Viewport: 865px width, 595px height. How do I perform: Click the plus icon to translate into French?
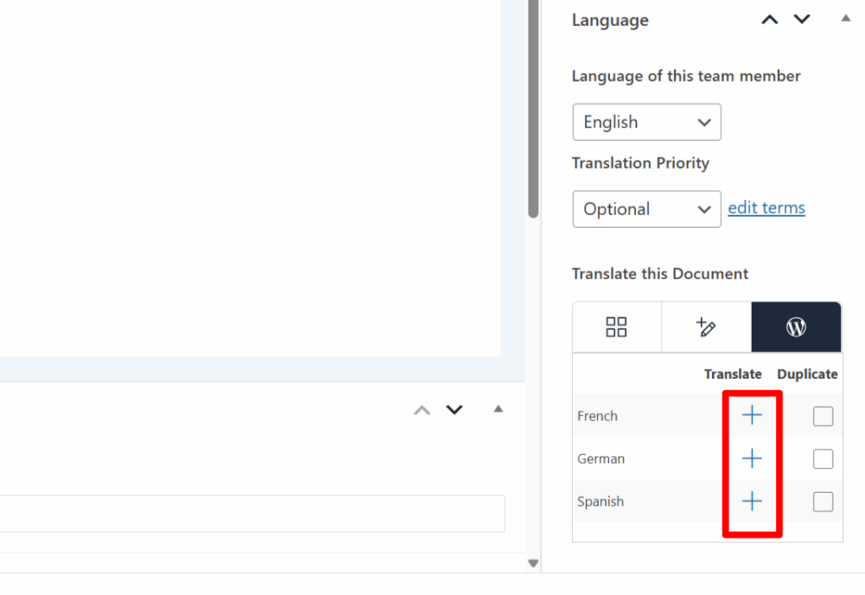752,415
